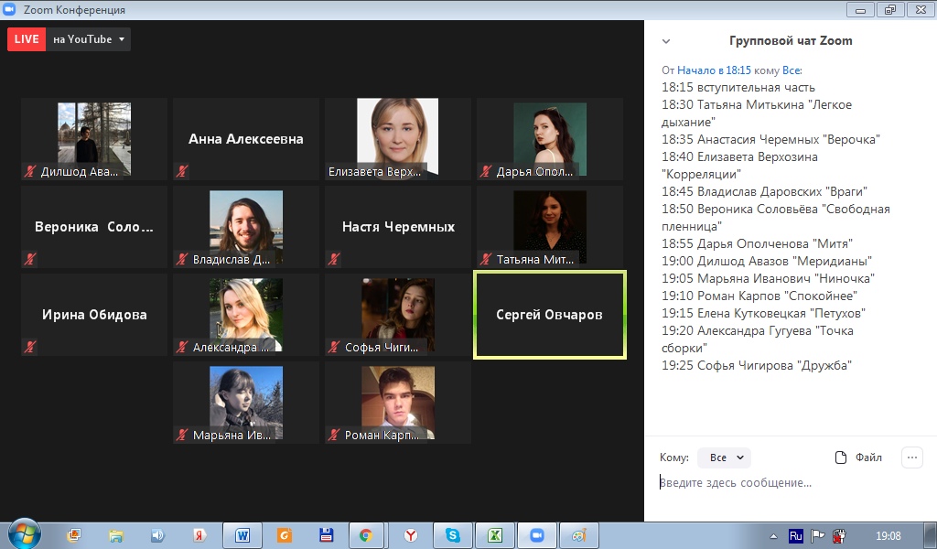937x549 pixels.
Task: Open the chat more options (…) button
Action: tap(912, 457)
